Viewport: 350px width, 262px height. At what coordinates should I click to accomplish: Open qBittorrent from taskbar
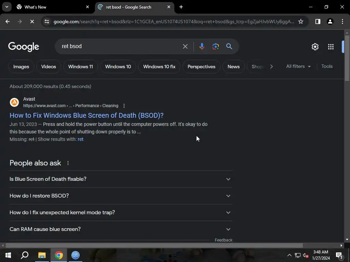76,255
